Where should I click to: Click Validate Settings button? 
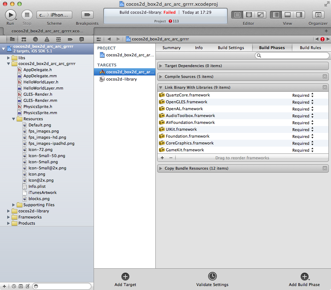(212, 280)
